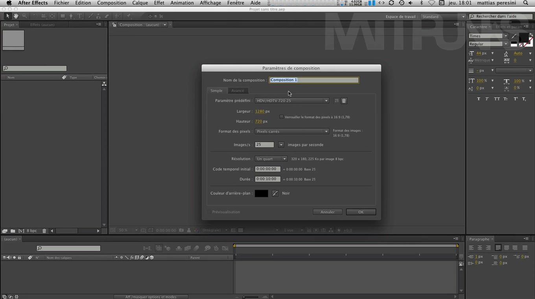Click the Faux Bold text style icon
535x299 pixels.
(478, 99)
